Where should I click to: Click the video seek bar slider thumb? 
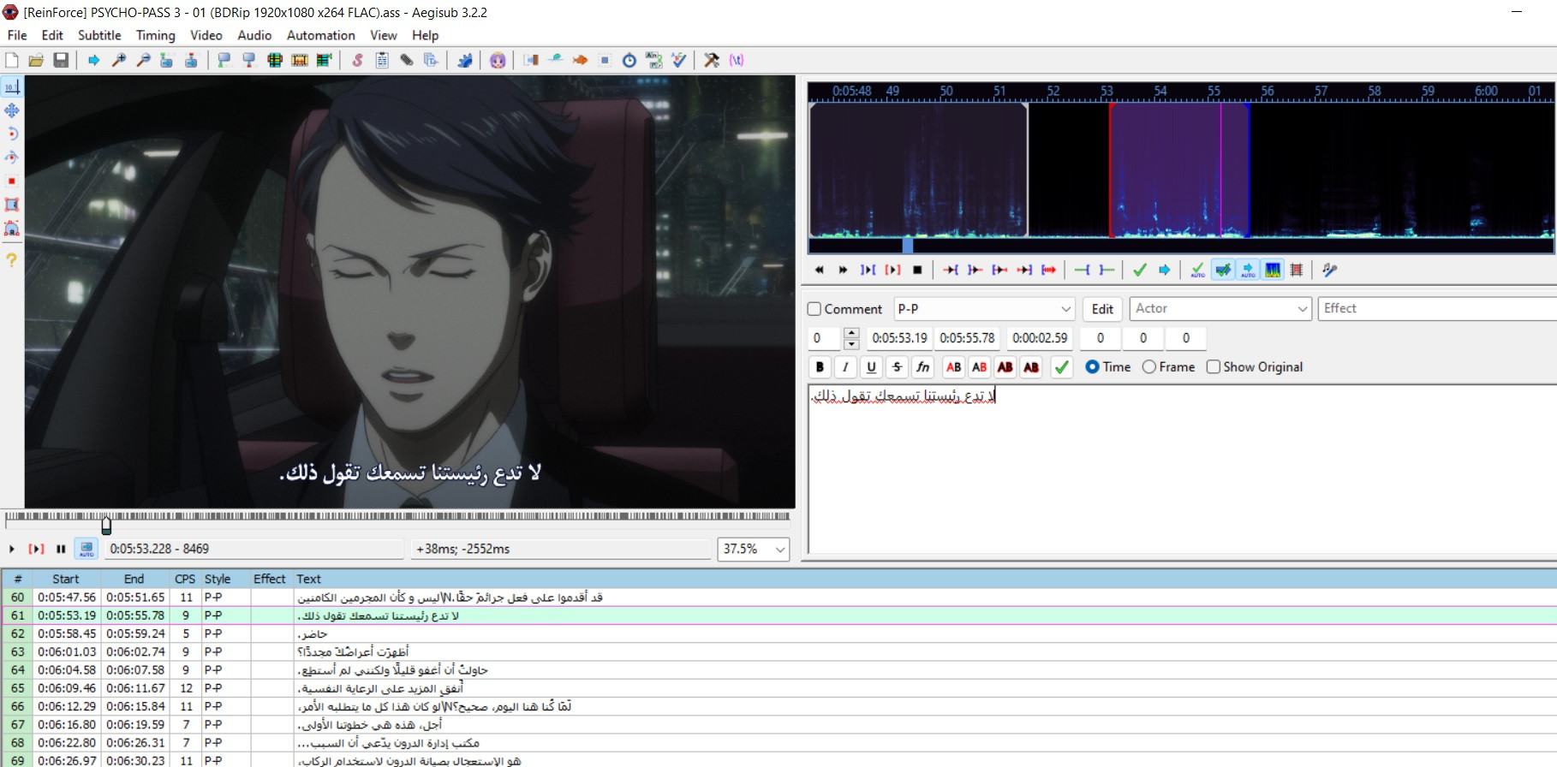tap(106, 525)
